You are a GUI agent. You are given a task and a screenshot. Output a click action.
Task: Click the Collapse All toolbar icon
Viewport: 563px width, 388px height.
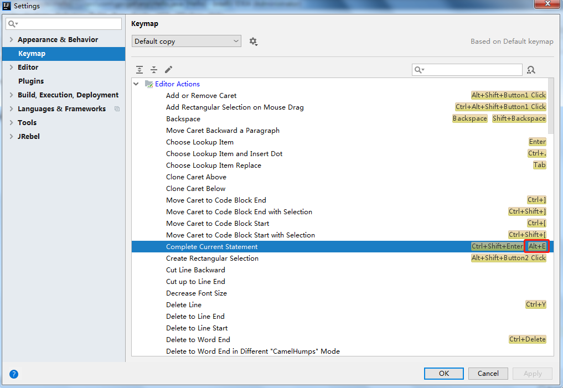[x=154, y=70]
